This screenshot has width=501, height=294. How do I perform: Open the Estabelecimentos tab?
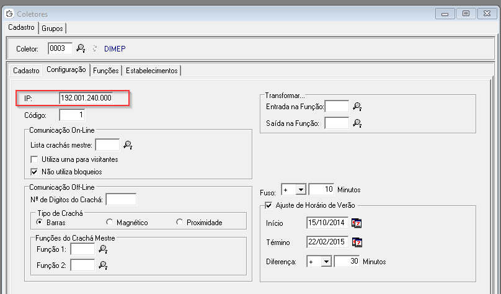coord(152,71)
